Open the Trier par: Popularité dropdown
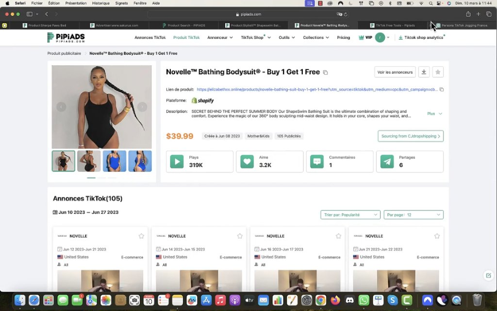The image size is (497, 311). [x=350, y=215]
